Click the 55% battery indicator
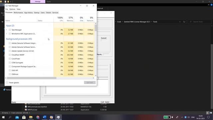The width and height of the screenshot is (213, 120). [x=167, y=117]
